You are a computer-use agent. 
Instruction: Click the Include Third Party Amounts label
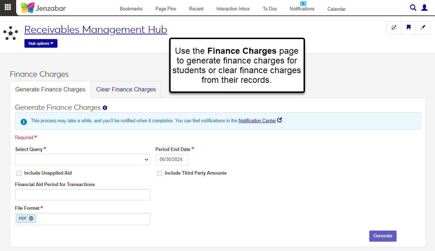tap(195, 173)
